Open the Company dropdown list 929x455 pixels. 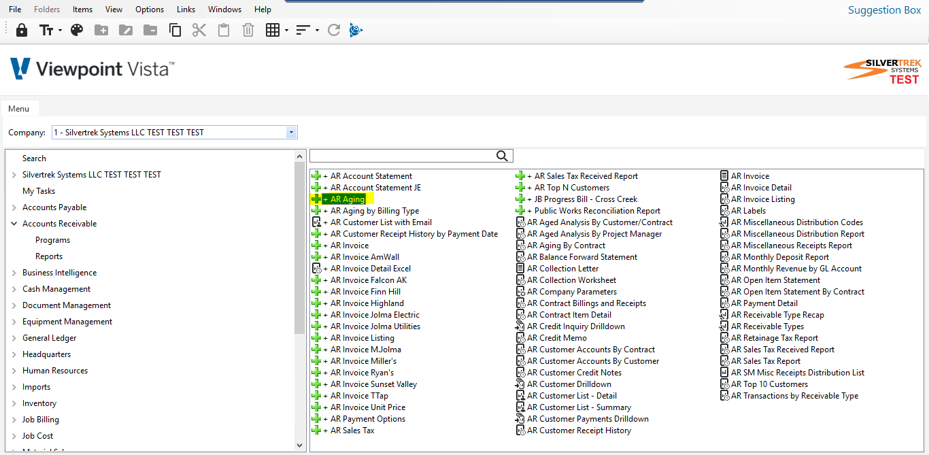pyautogui.click(x=292, y=133)
